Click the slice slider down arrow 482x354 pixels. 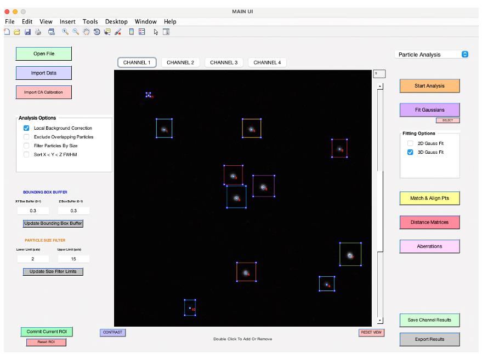380,321
